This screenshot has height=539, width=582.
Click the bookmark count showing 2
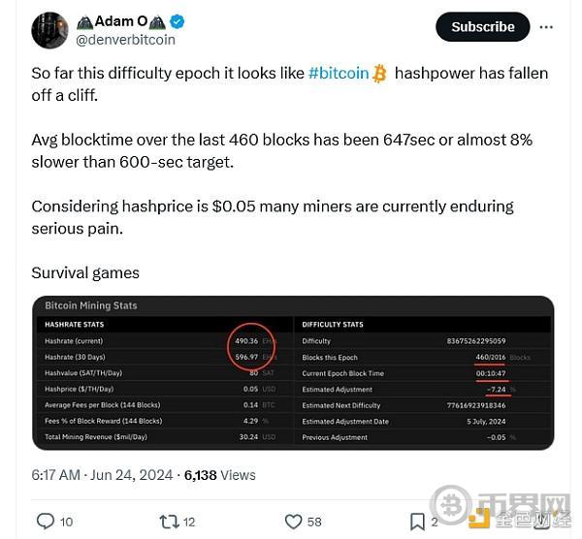(x=434, y=522)
